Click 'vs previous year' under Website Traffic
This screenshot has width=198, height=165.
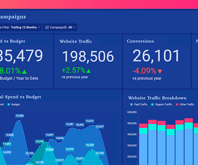(75, 77)
